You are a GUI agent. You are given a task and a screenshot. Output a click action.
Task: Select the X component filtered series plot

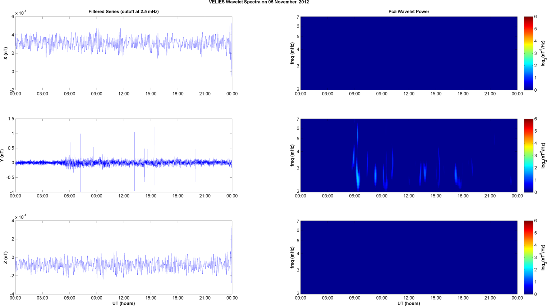click(x=124, y=53)
